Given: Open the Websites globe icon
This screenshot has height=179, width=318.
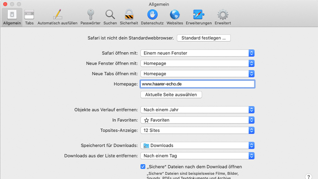Looking at the screenshot, I should point(175,15).
